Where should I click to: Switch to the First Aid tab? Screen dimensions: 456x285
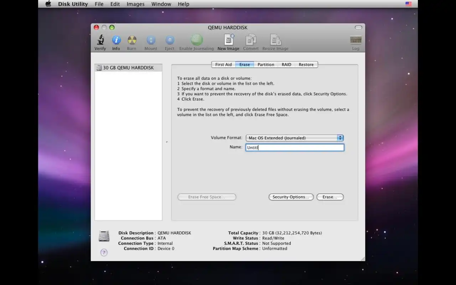223,64
